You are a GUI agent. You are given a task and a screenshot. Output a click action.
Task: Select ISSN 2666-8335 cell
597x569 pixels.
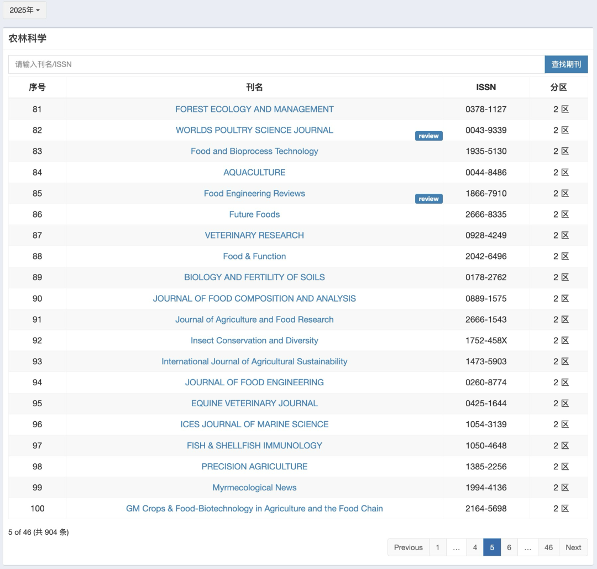coord(486,214)
